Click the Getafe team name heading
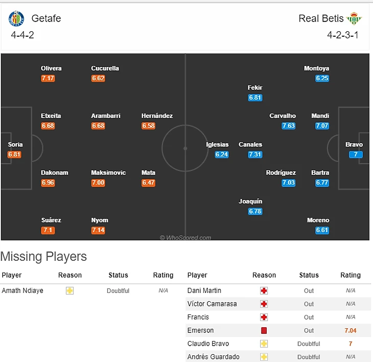 pos(46,18)
